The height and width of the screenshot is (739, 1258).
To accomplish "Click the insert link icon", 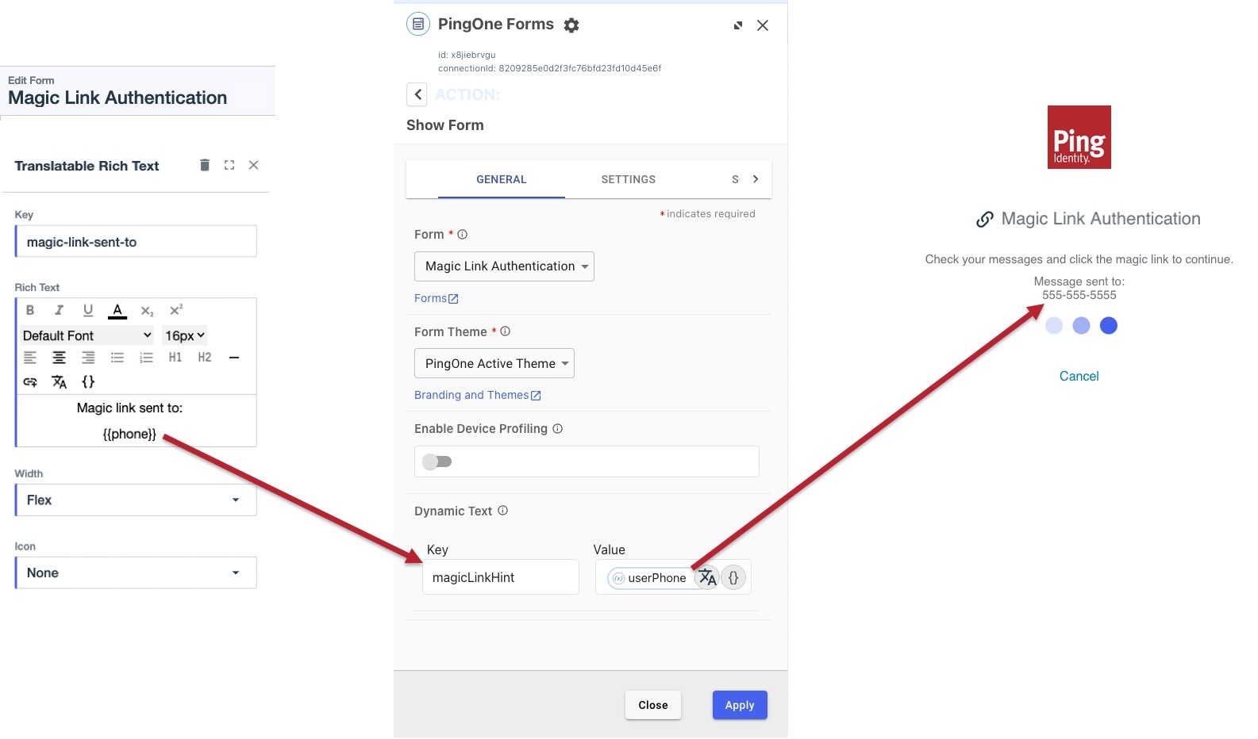I will click(x=30, y=382).
